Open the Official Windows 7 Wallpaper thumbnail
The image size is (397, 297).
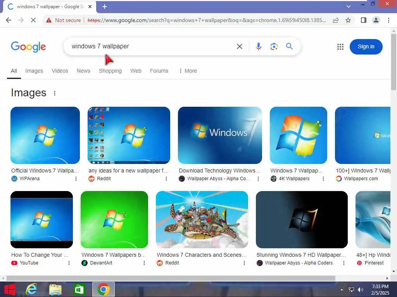[45, 135]
